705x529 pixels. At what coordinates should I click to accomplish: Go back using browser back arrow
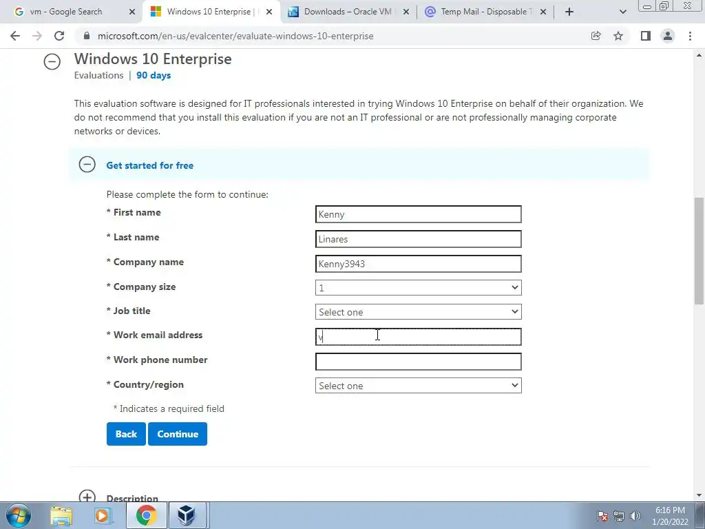coord(15,36)
